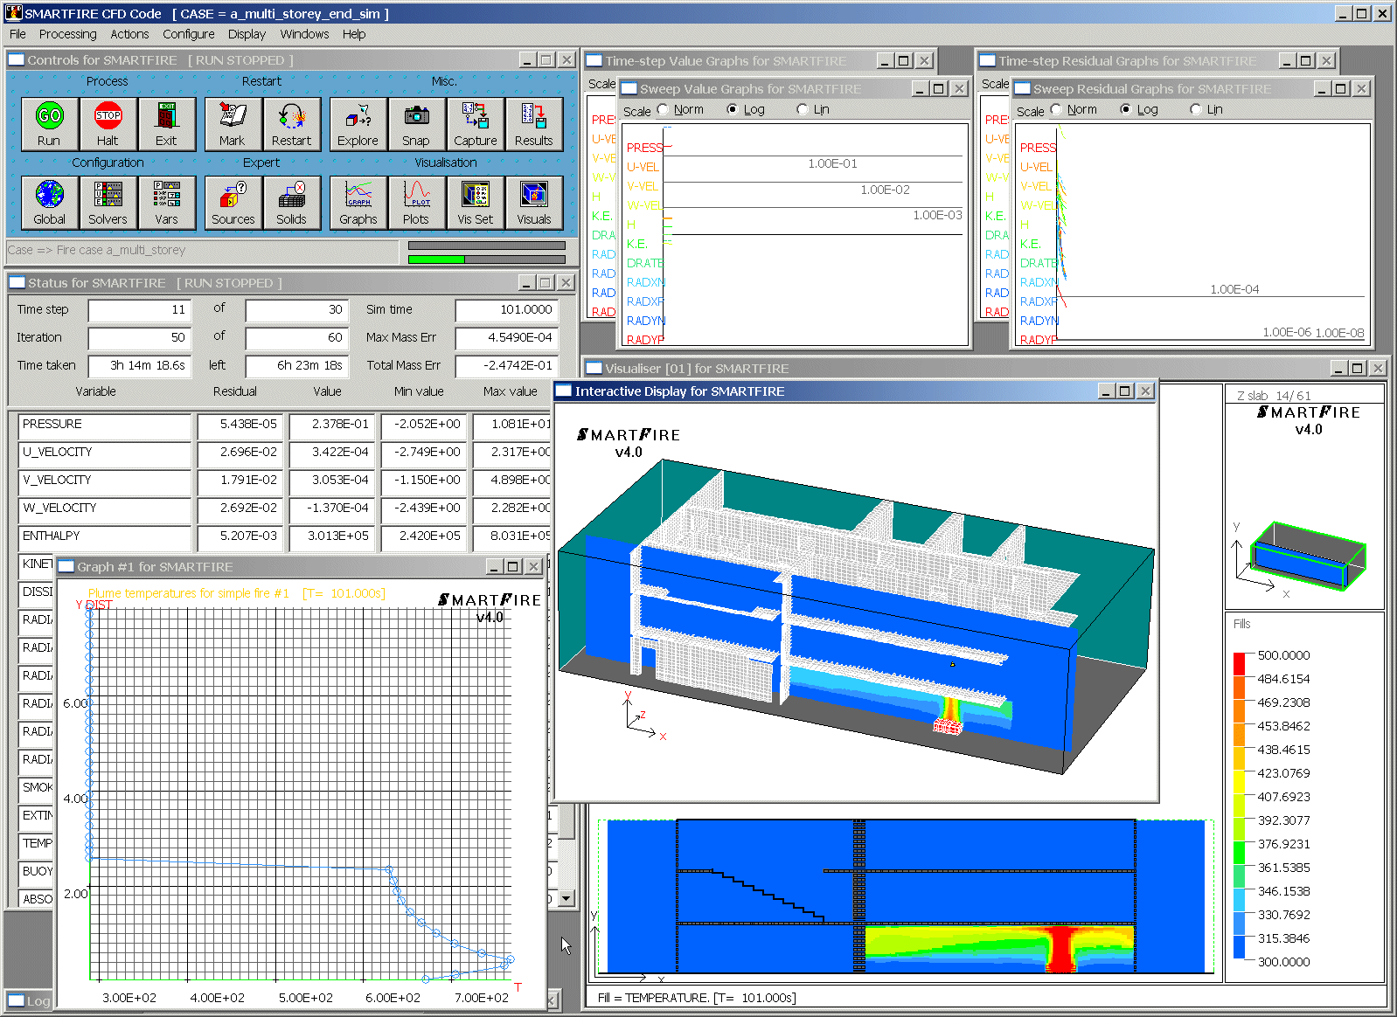Viewport: 1397px width, 1017px height.
Task: Click the RADXN legend in Sweep Residual Graphs
Action: click(x=1039, y=282)
